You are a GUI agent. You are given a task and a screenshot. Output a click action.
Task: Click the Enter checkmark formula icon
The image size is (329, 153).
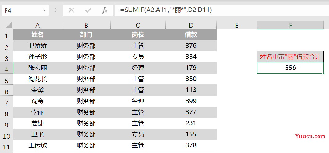tap(88, 10)
